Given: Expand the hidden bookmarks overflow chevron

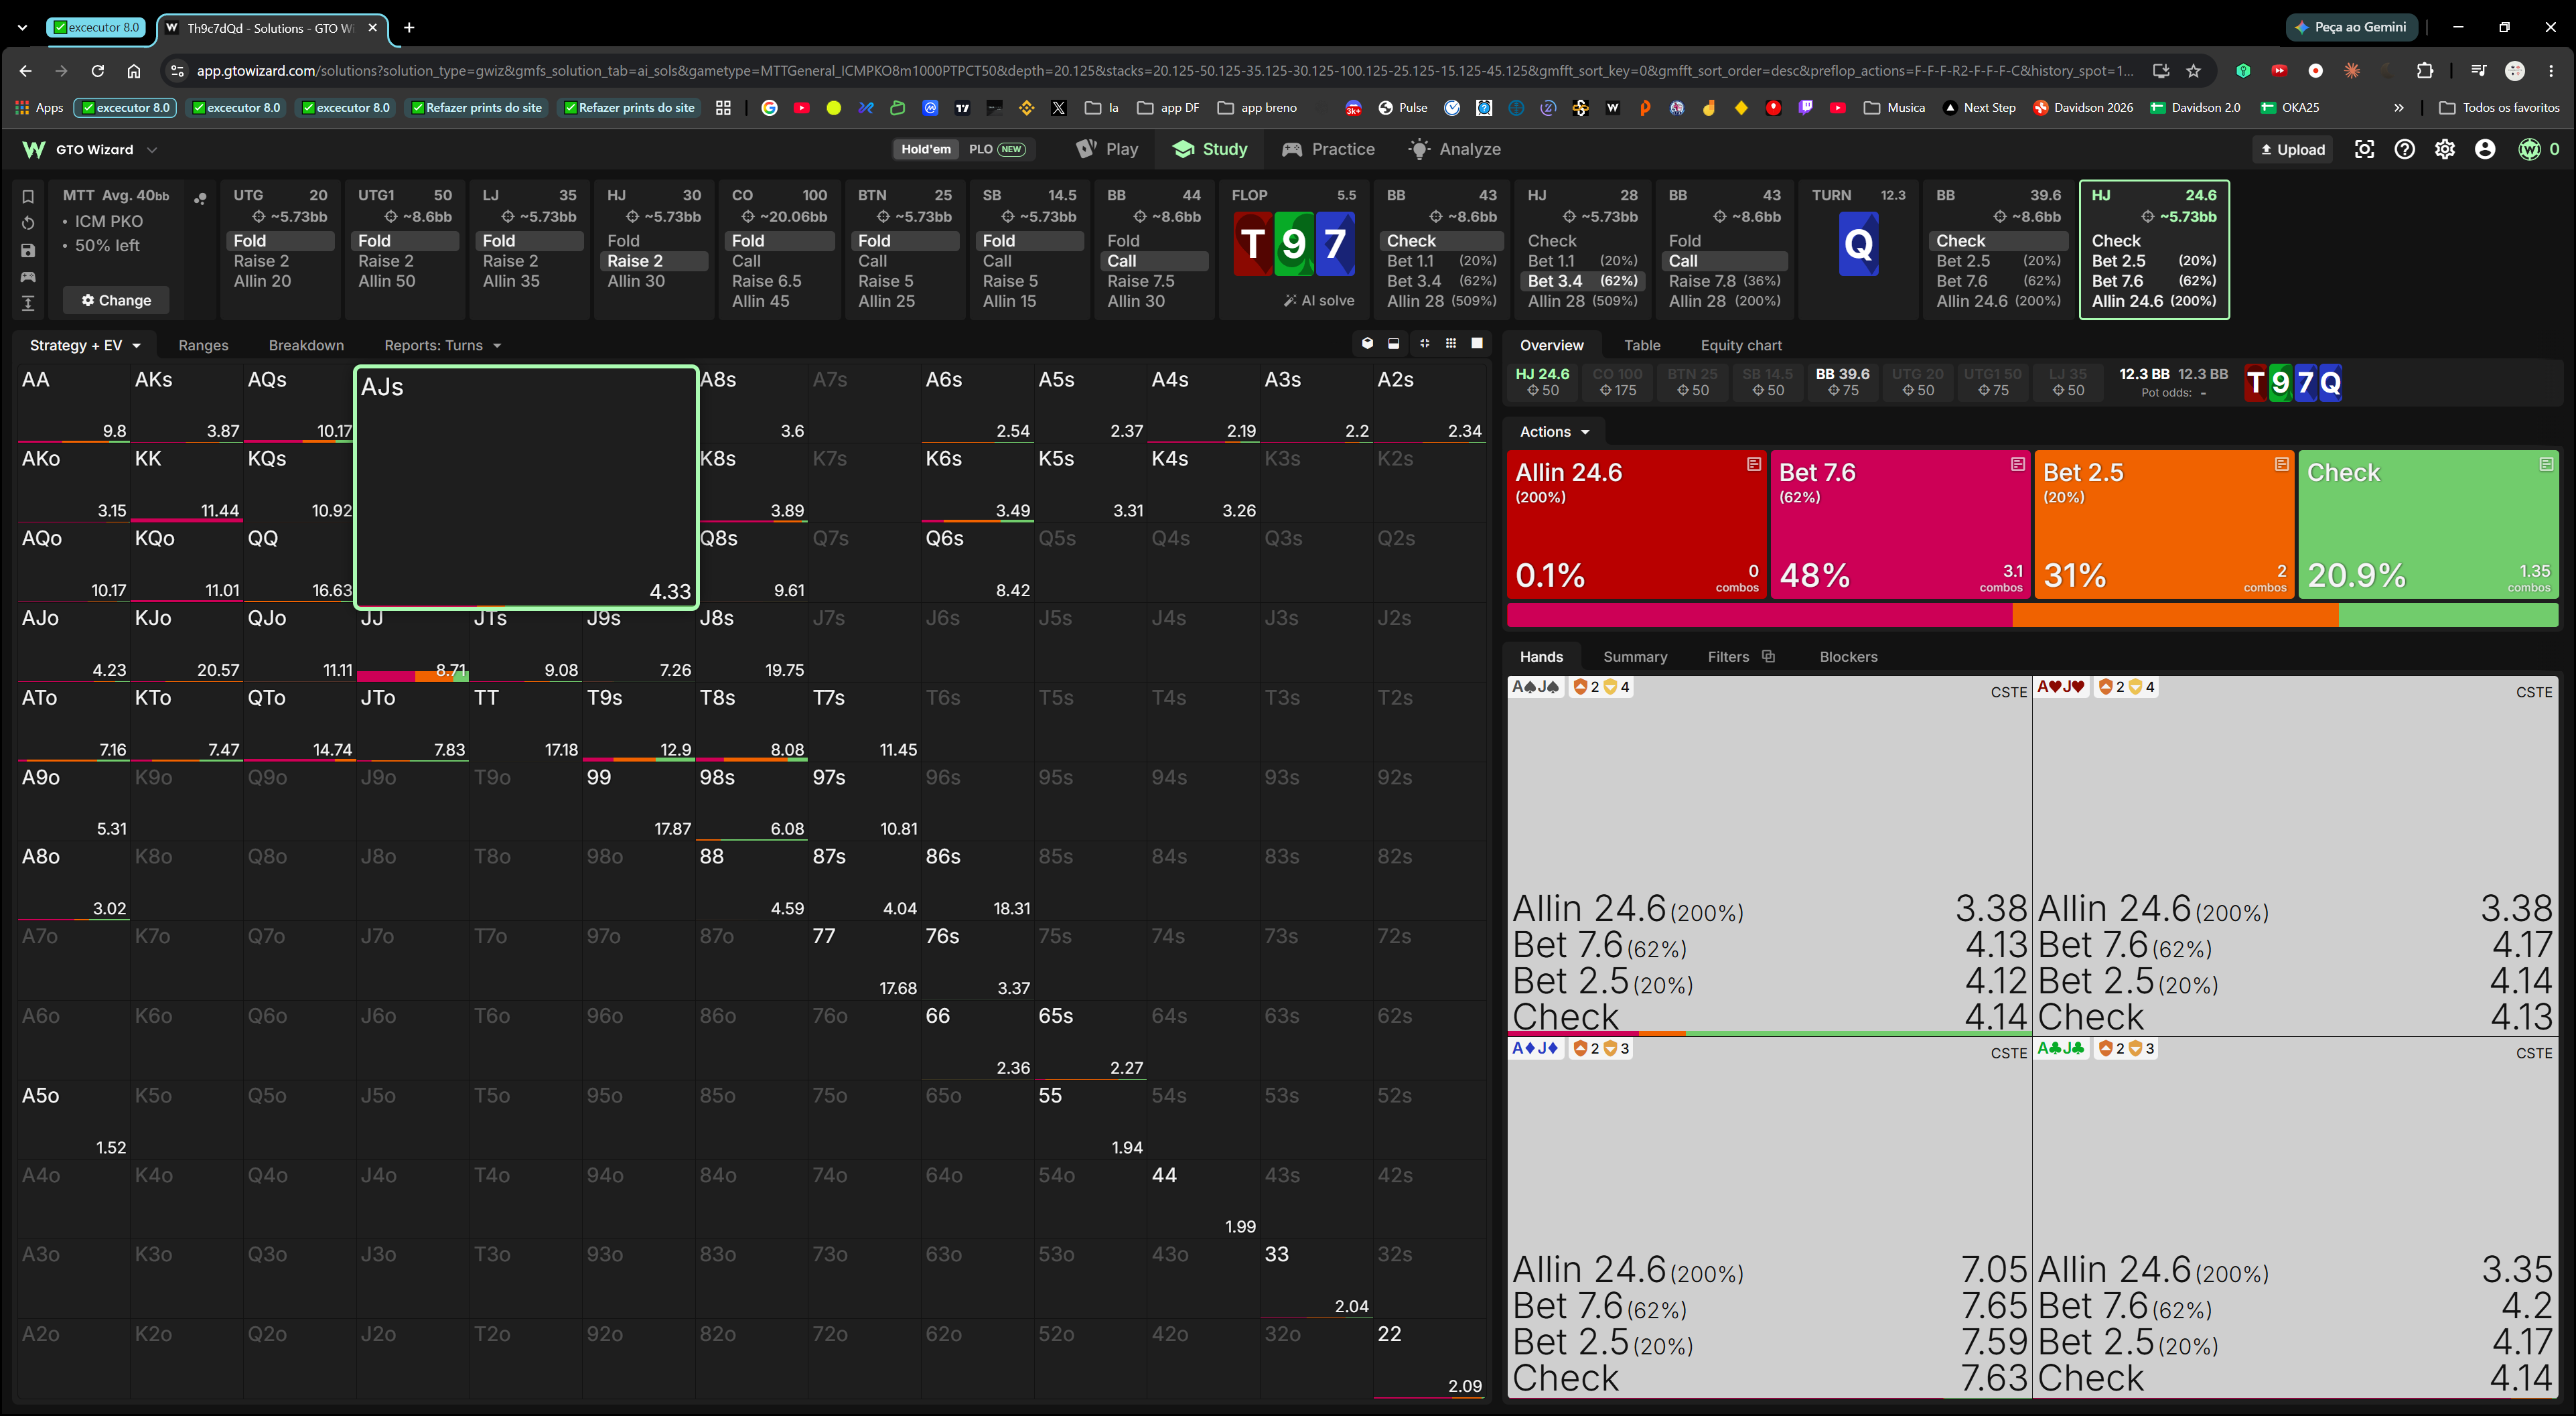Looking at the screenshot, I should [2398, 107].
